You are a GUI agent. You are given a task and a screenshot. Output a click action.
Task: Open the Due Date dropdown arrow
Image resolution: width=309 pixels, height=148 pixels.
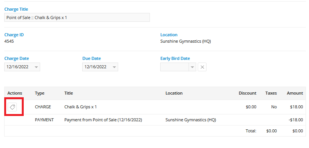114,67
